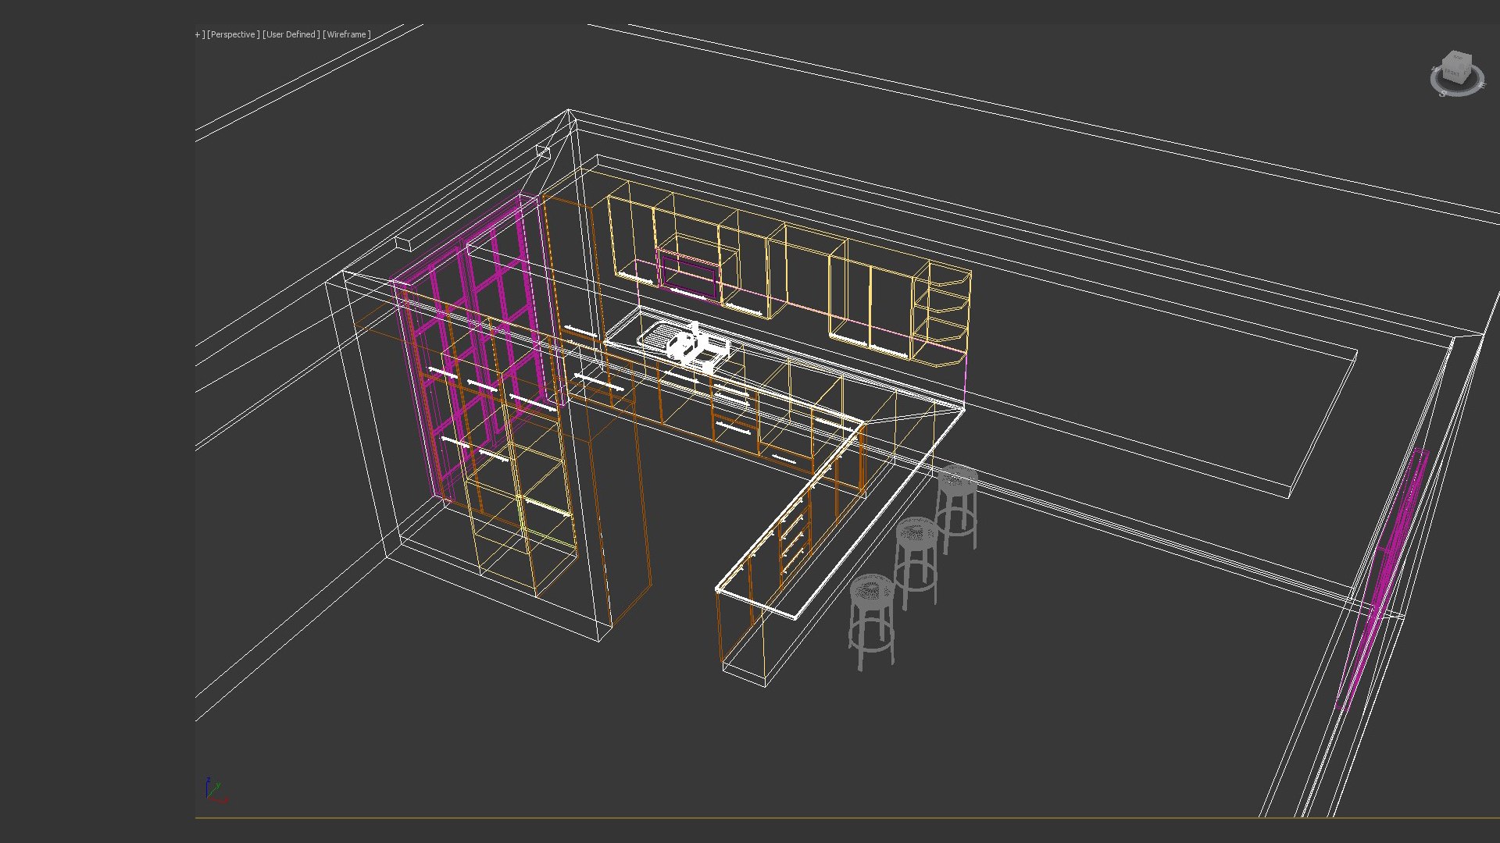Click the Front face of the ViewCube
The height and width of the screenshot is (843, 1500).
(x=1452, y=73)
